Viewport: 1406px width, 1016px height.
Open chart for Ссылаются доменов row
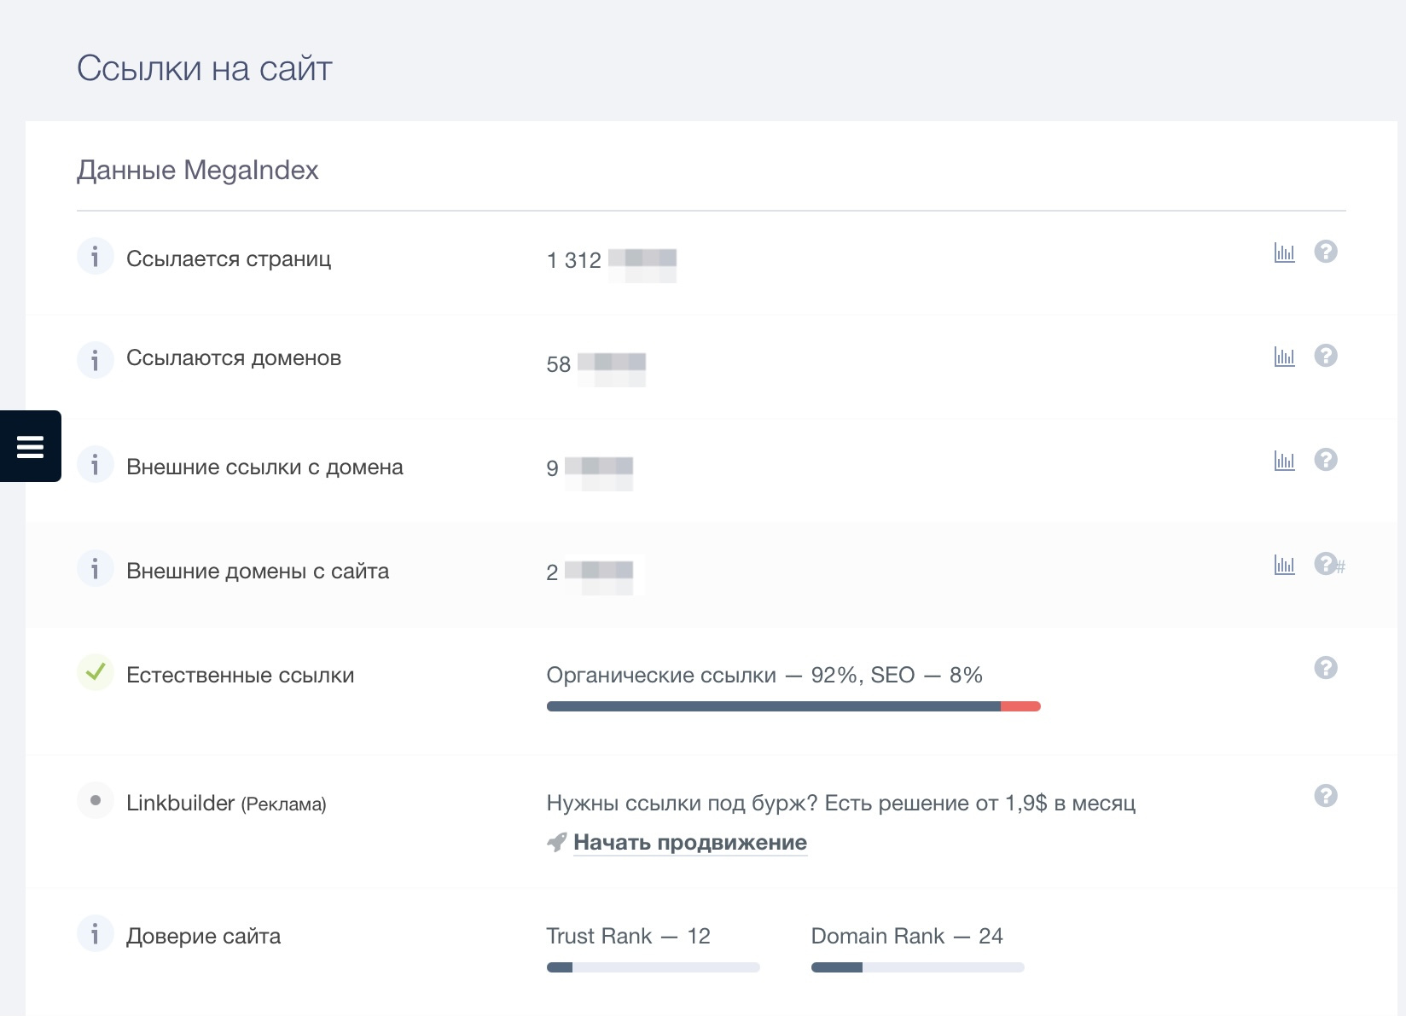[1284, 357]
